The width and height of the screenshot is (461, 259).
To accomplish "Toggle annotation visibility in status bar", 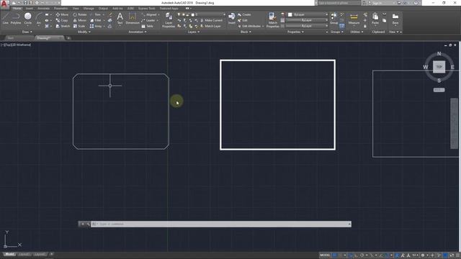I will [x=397, y=255].
